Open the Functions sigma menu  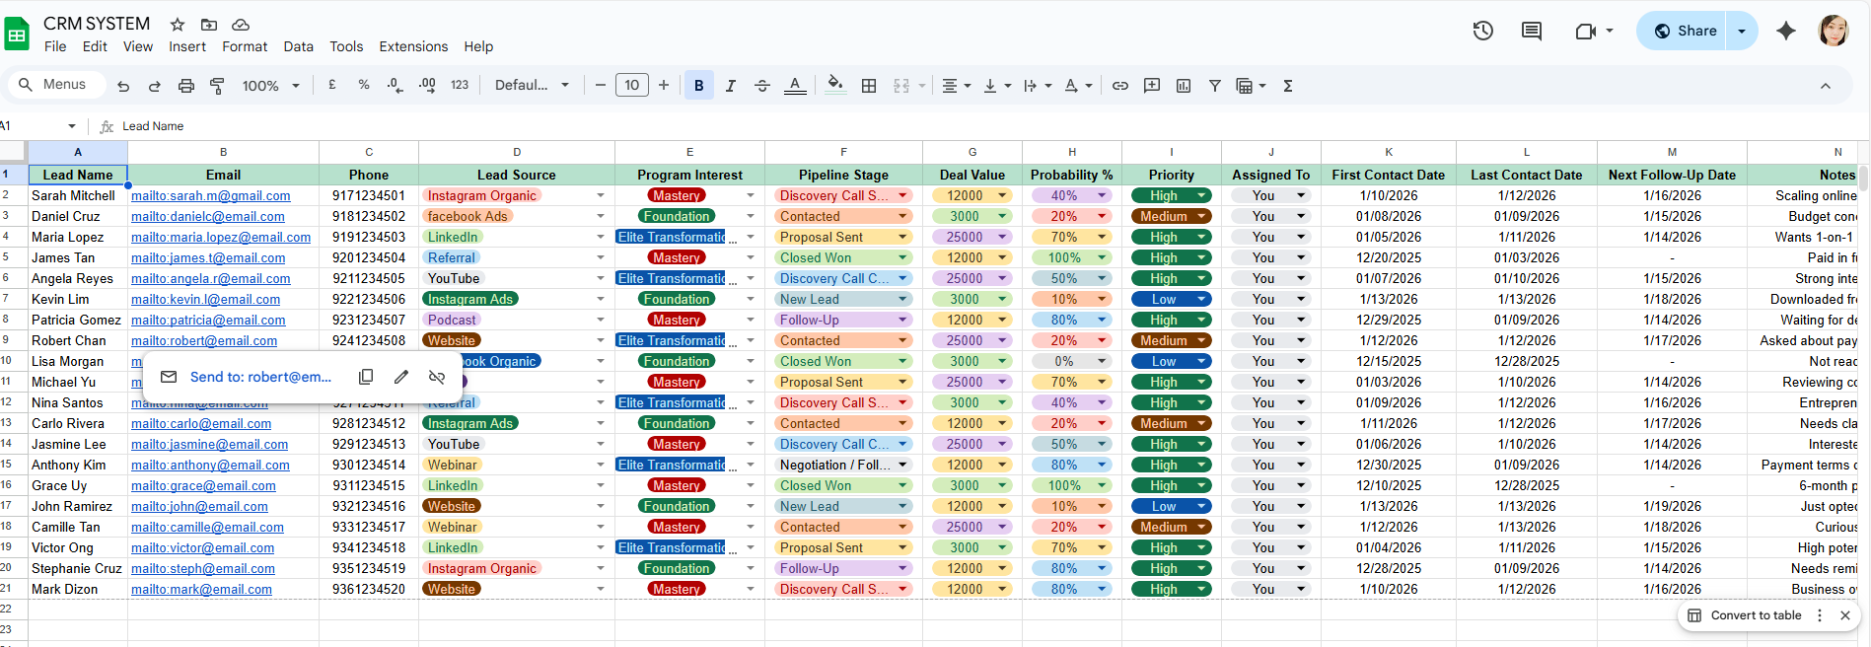[x=1288, y=86]
